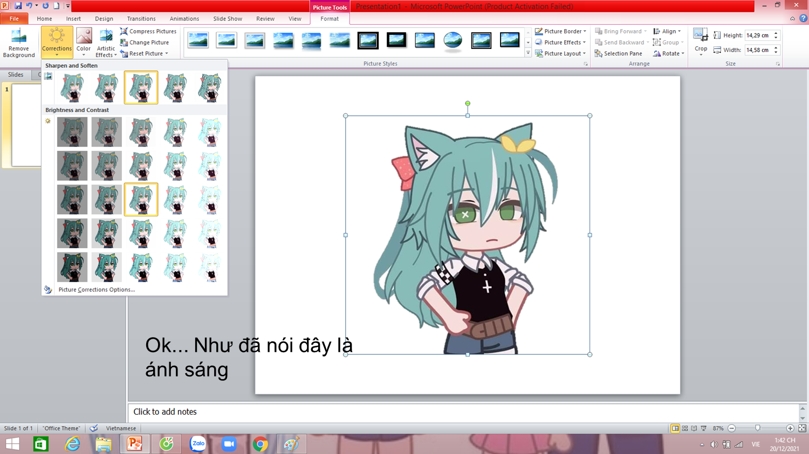
Task: Choose the highlighted Sharpen and Soften preset
Action: (x=141, y=87)
